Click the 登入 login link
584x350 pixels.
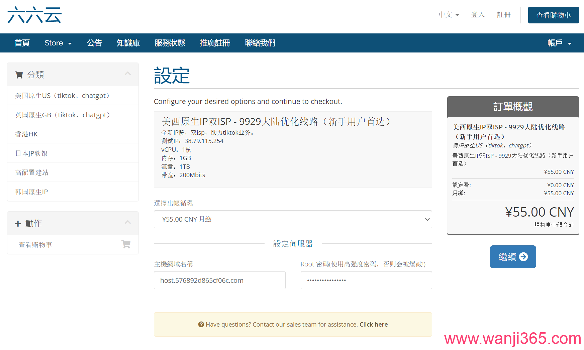(478, 15)
